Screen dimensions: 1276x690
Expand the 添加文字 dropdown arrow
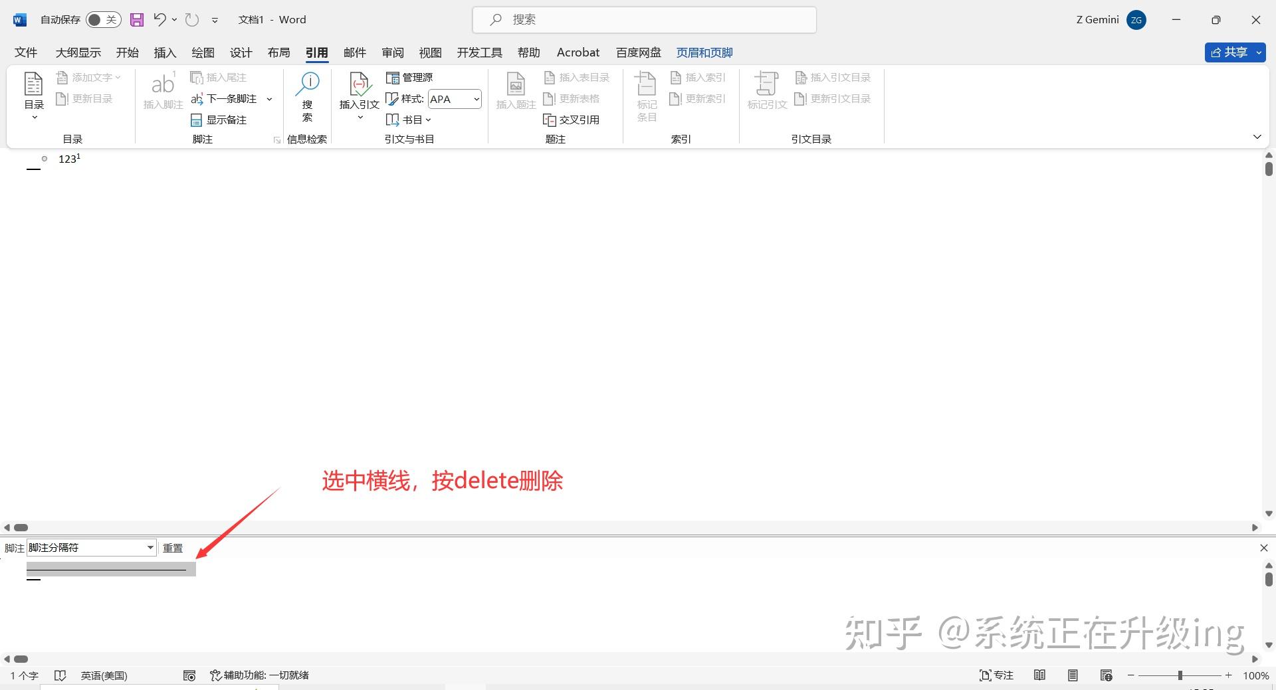tap(118, 77)
